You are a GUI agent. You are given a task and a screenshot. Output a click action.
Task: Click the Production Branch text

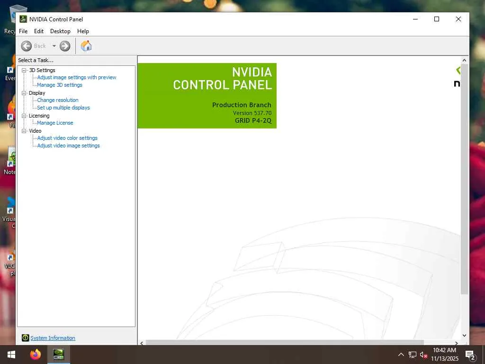click(x=242, y=105)
